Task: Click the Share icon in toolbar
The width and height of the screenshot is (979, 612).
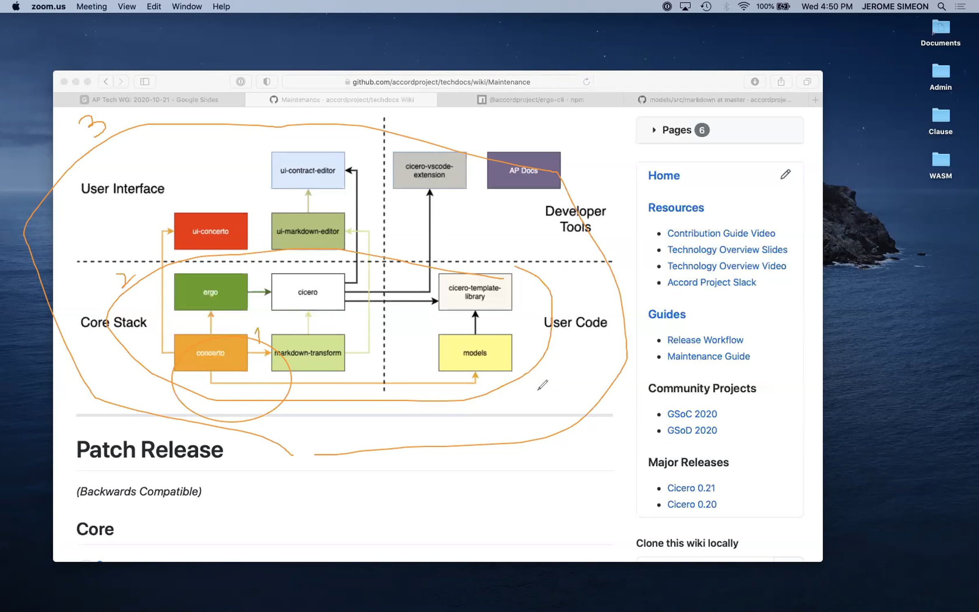Action: (781, 82)
